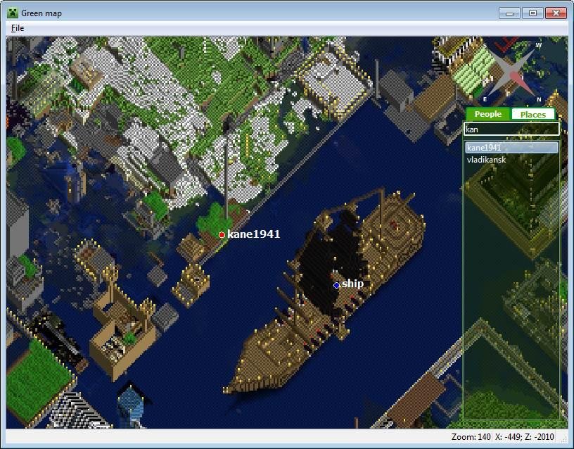This screenshot has height=449, width=574.
Task: Close the Green map window
Action: coord(556,13)
